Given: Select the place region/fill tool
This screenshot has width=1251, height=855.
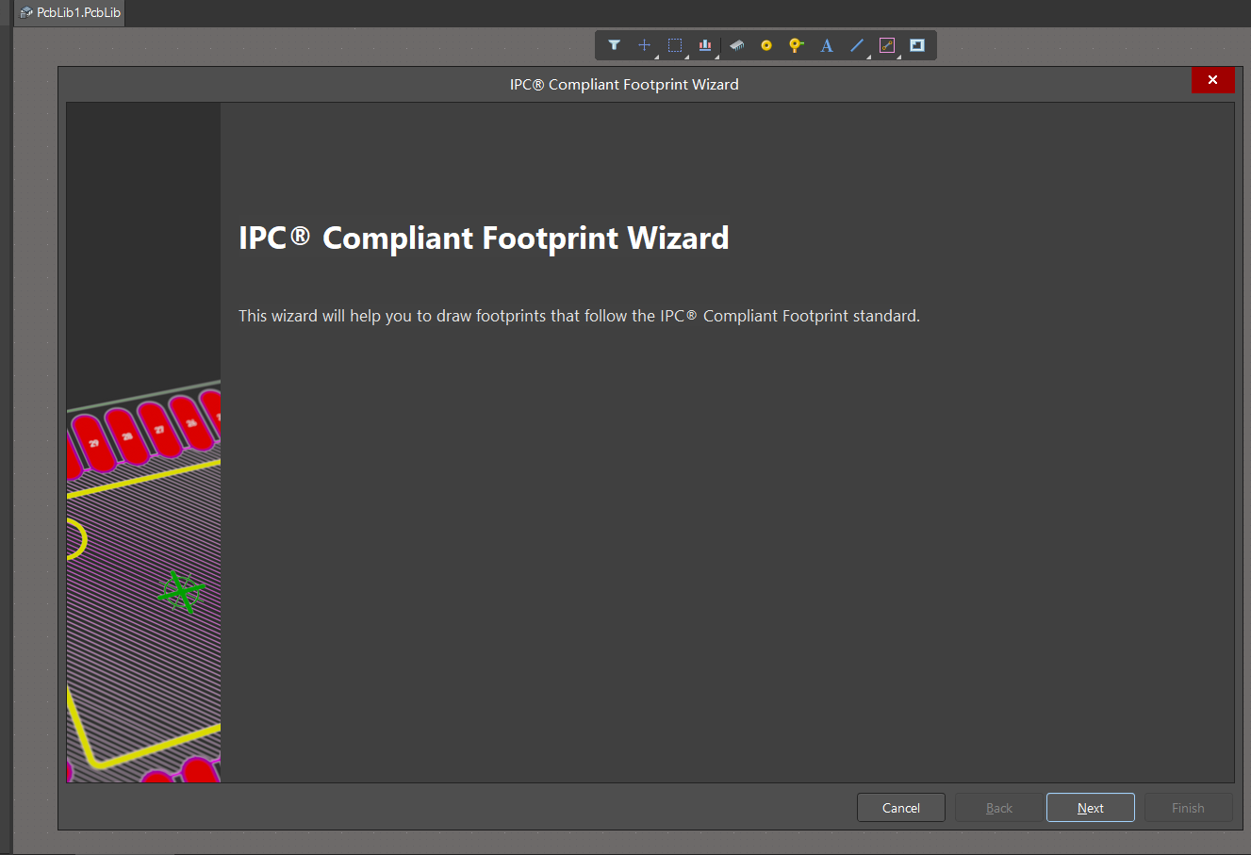Looking at the screenshot, I should point(917,45).
